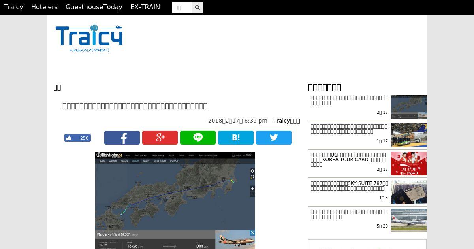Open the passport and boarding pass thumbnail

[409, 192]
